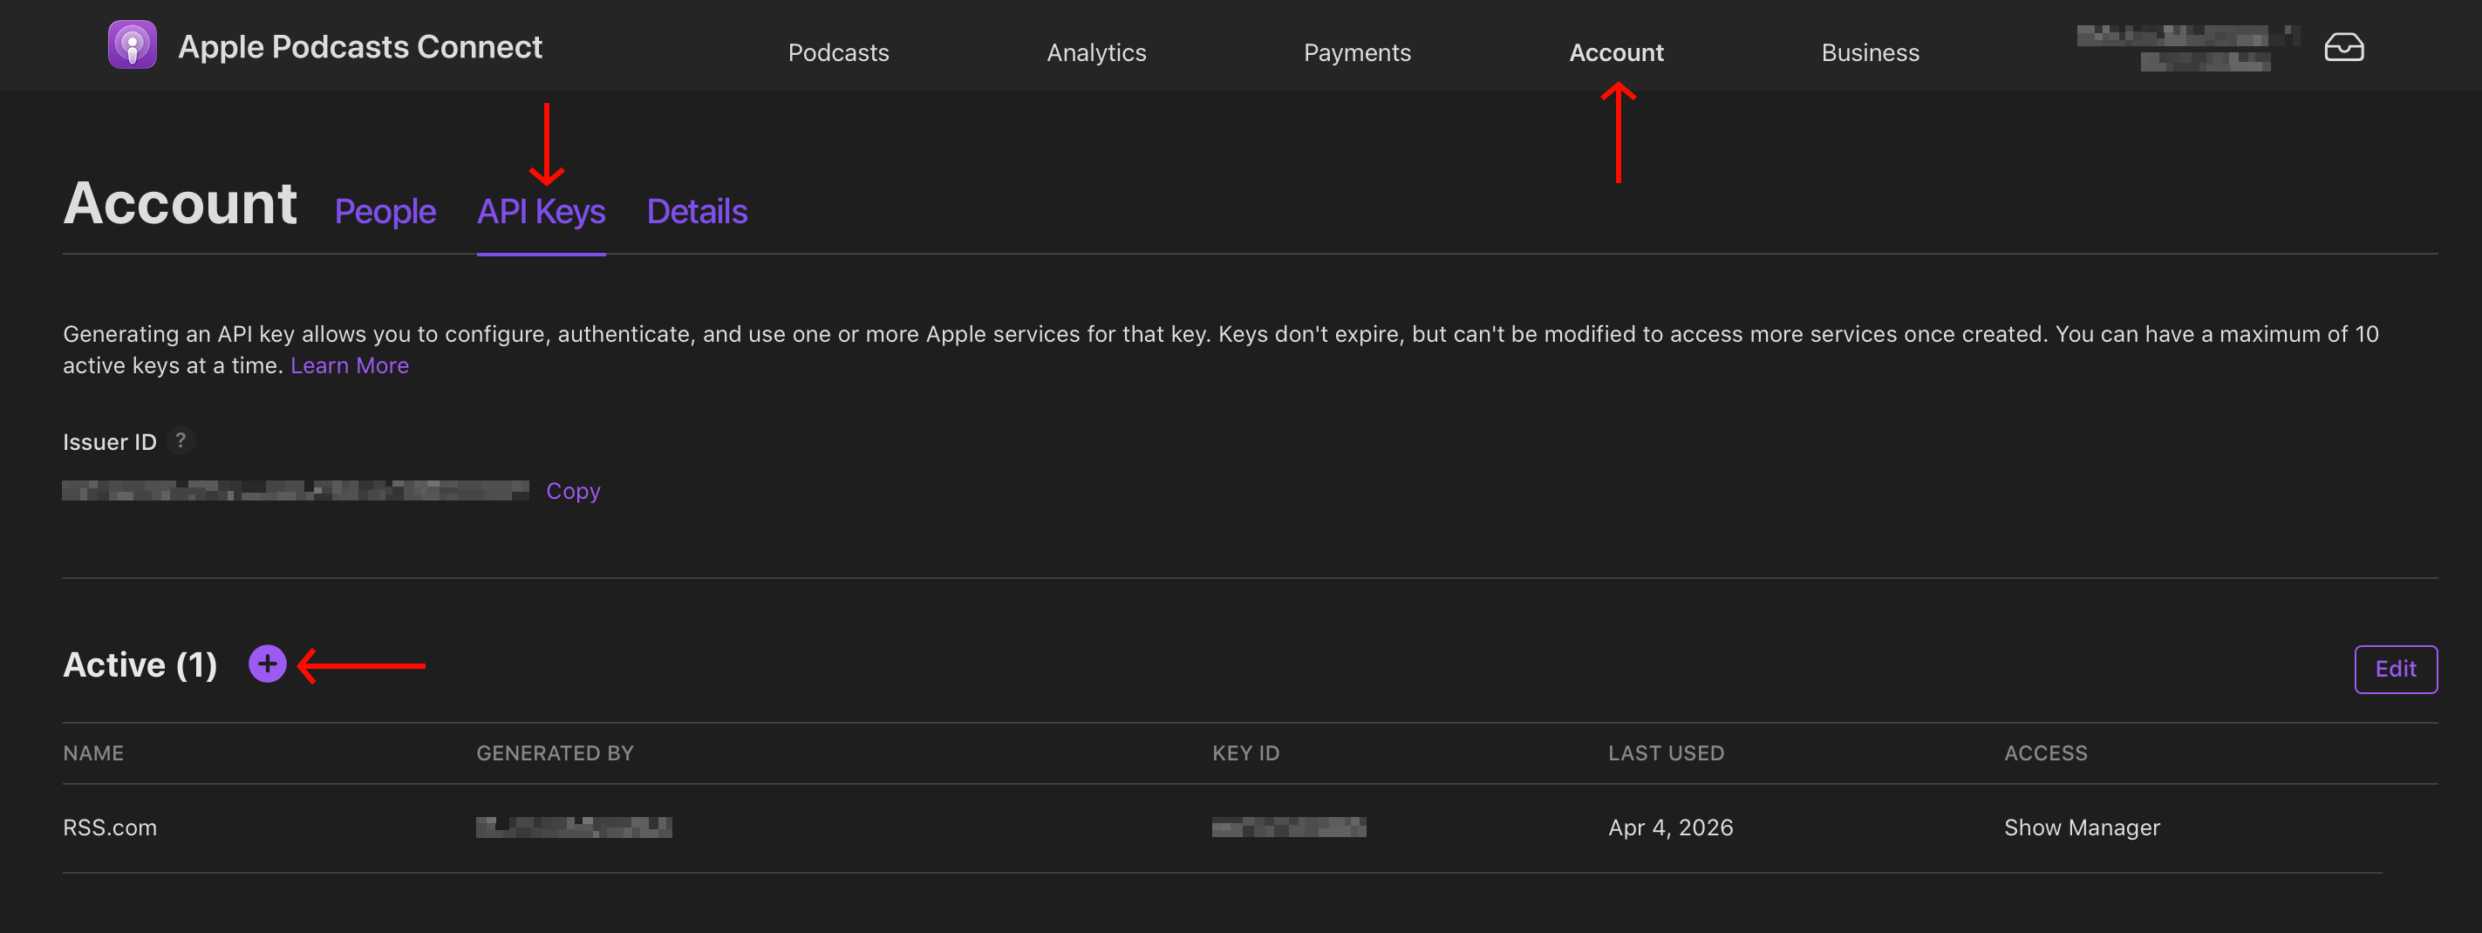2482x933 pixels.
Task: Click the Issuer ID help question mark
Action: [181, 440]
